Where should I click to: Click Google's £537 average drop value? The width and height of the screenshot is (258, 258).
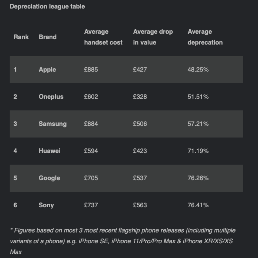click(140, 178)
